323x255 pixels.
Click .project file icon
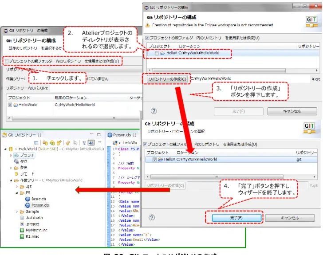22,224
